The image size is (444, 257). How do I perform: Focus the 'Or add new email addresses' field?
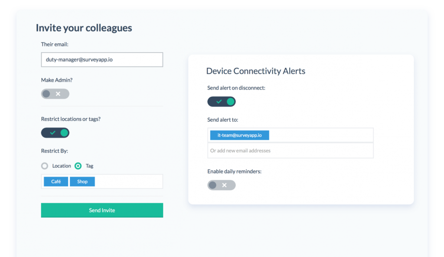pos(290,151)
